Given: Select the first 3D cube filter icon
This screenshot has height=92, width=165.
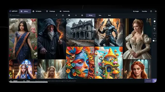Looking at the screenshot, I should click(x=69, y=15).
